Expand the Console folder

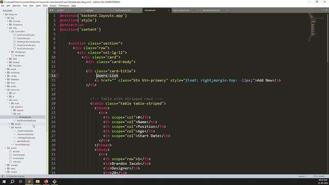pyautogui.click(x=8, y=21)
